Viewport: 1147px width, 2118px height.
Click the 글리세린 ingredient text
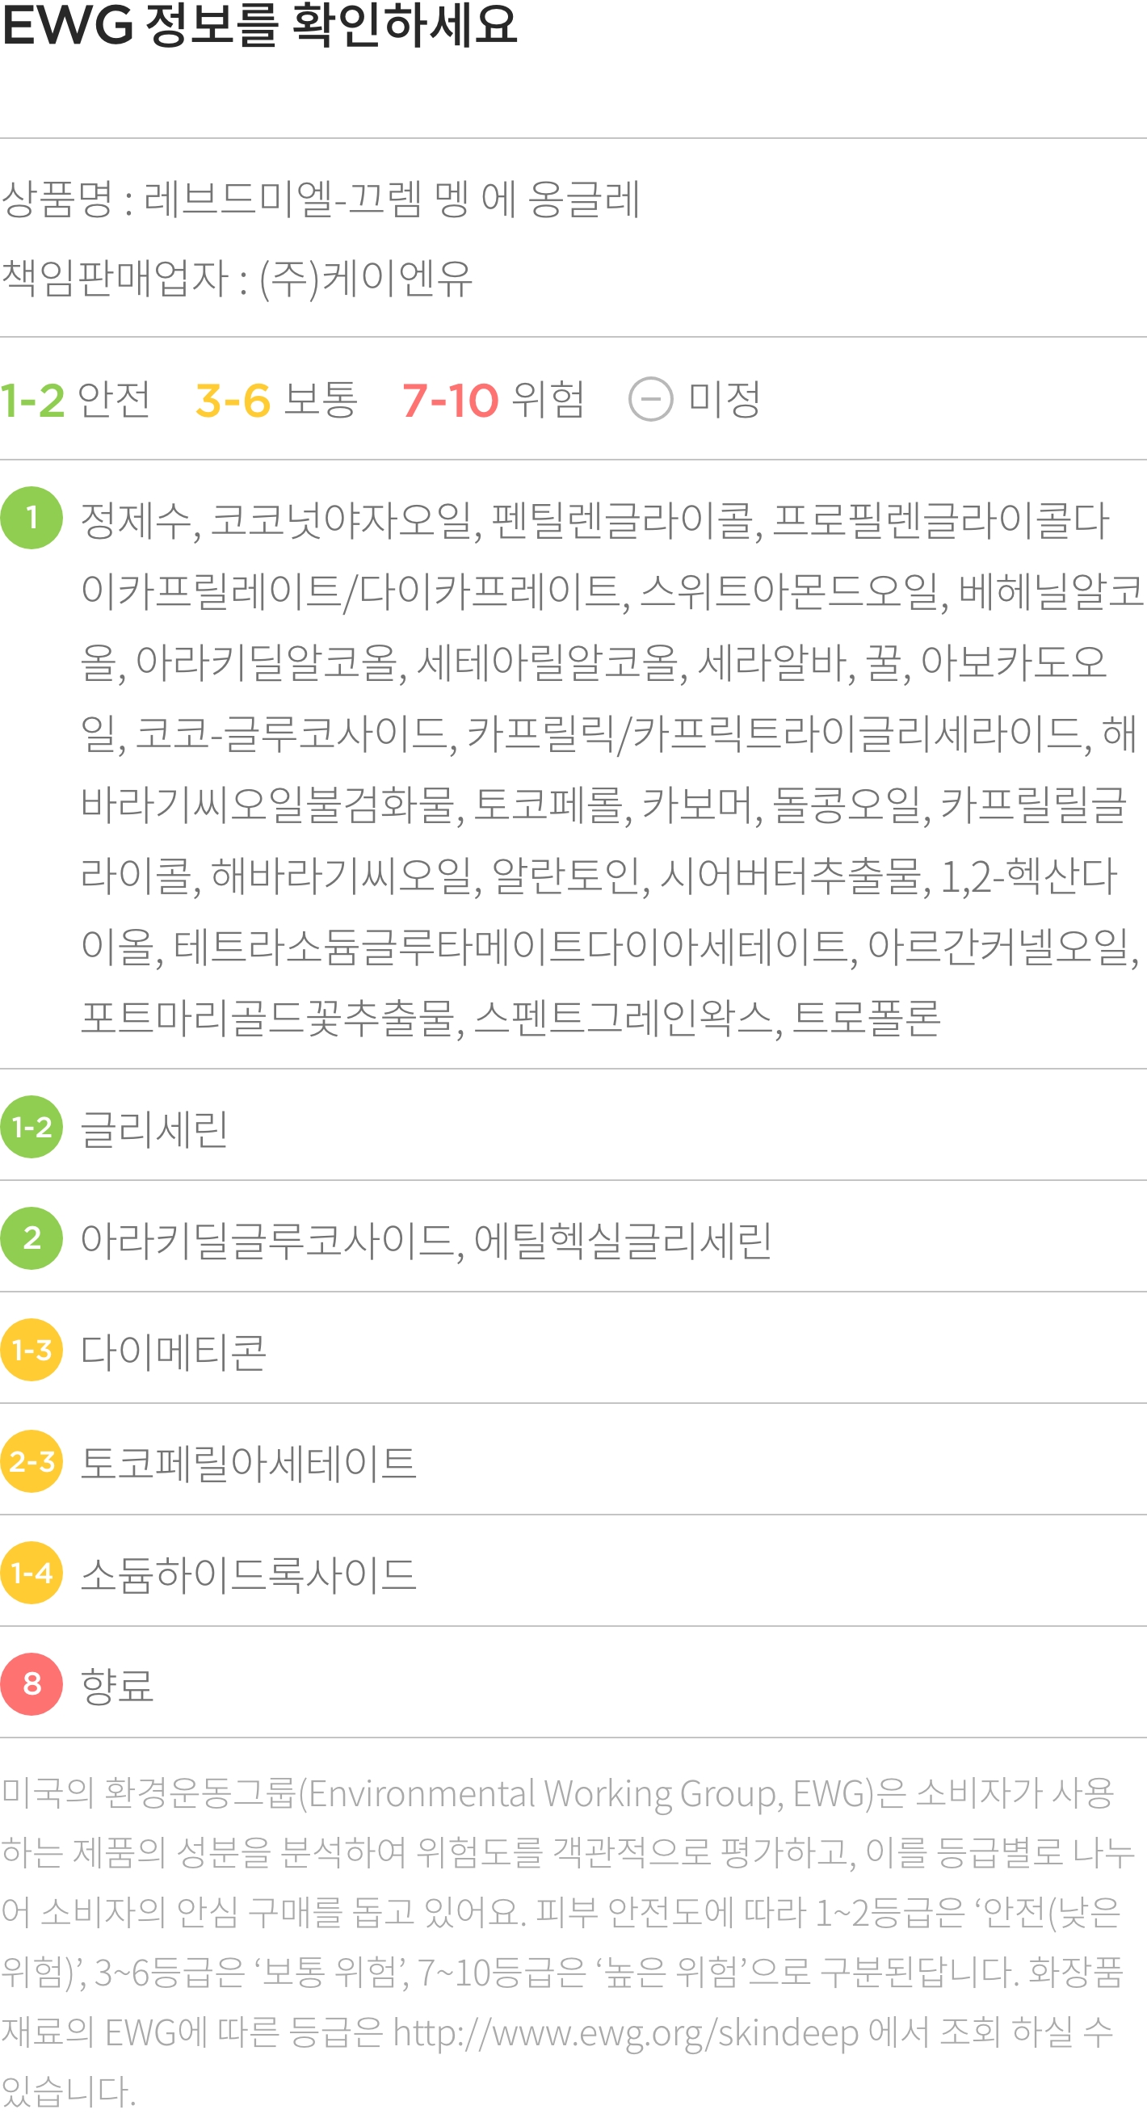point(154,1128)
